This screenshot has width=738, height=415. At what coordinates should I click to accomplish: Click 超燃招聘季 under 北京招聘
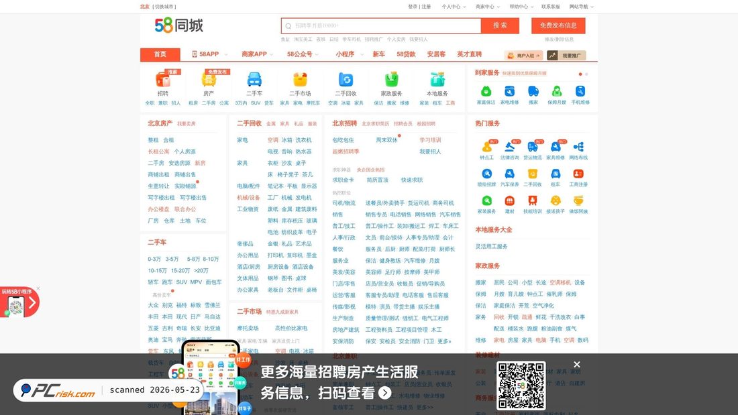[x=346, y=152]
